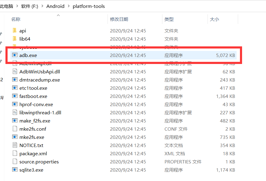Click the 1,174 KB size of sqlite3.exe
Screen dimensions: 266x181
tap(225, 170)
